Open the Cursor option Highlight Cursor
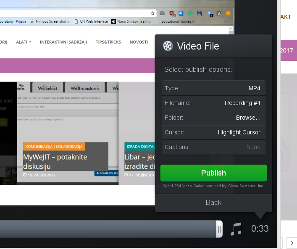Image resolution: width=297 pixels, height=249 pixels. [x=213, y=132]
